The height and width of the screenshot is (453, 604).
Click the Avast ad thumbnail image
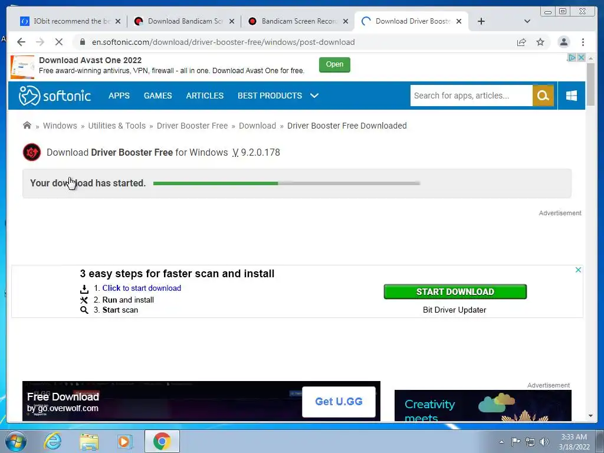pyautogui.click(x=22, y=67)
